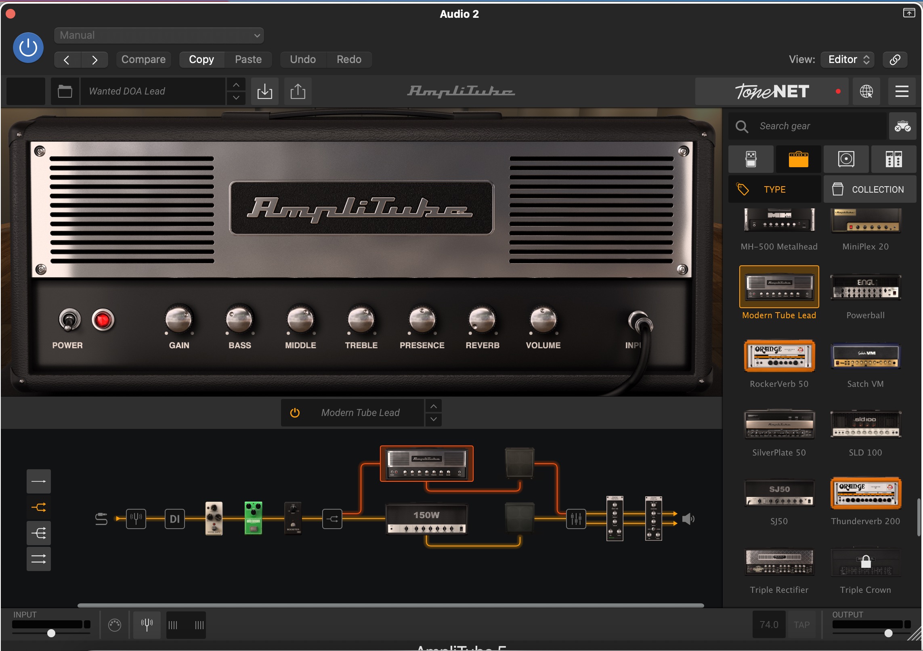Click the link chain icon

895,60
